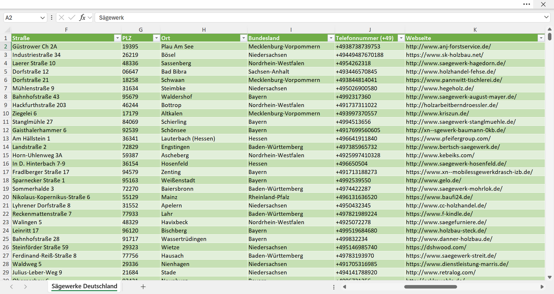Select column H header
This screenshot has height=294, width=554.
point(204,30)
